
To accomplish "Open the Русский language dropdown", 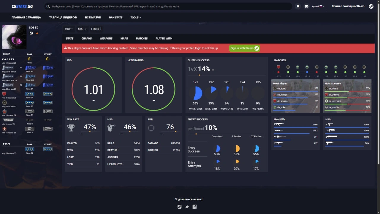I will pyautogui.click(x=318, y=6).
